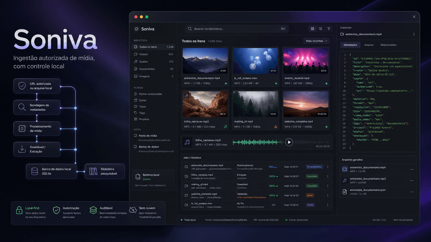
Task: Open evento_musical.mp4 concert thumbnail
Action: pyautogui.click(x=306, y=61)
